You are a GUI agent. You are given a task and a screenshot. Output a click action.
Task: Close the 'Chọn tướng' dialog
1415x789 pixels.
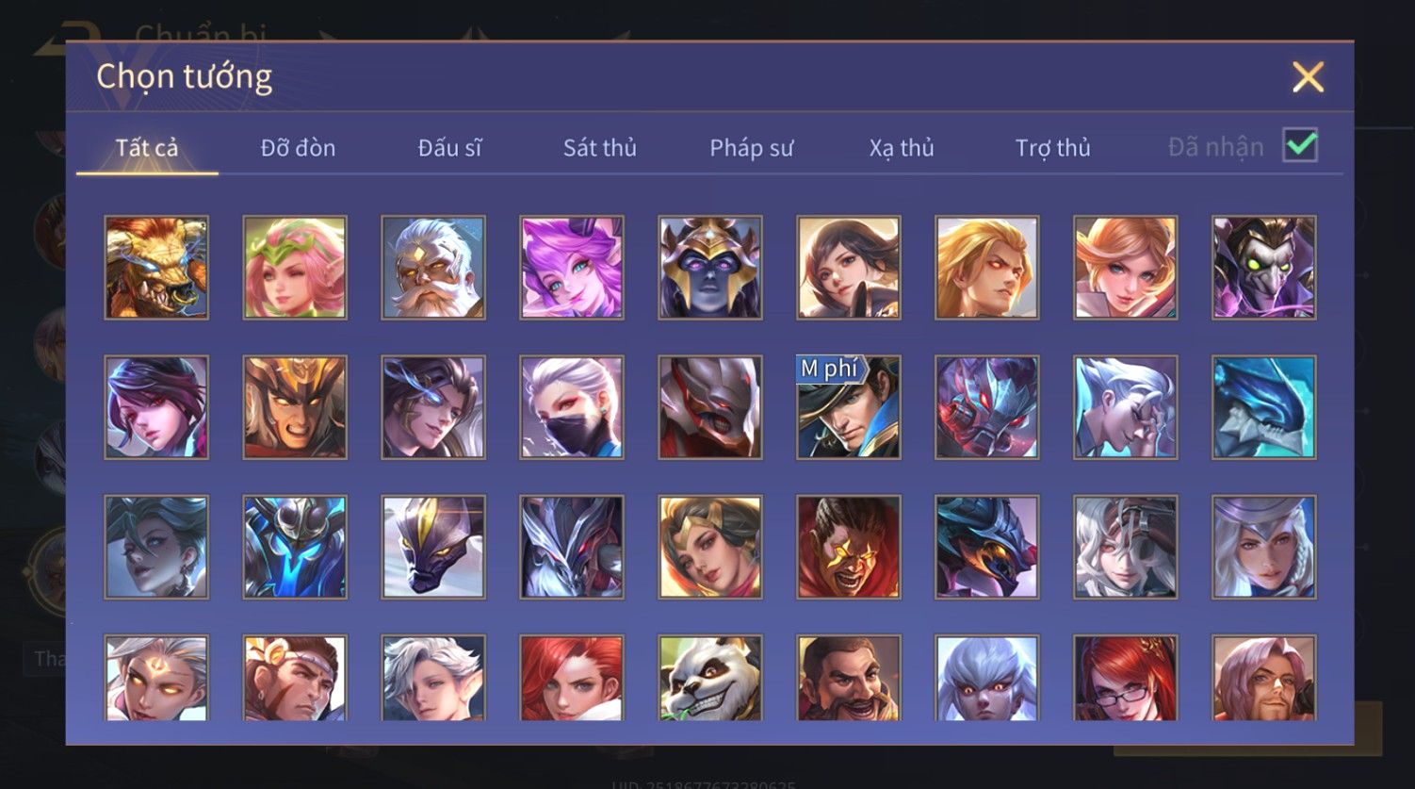(1308, 77)
